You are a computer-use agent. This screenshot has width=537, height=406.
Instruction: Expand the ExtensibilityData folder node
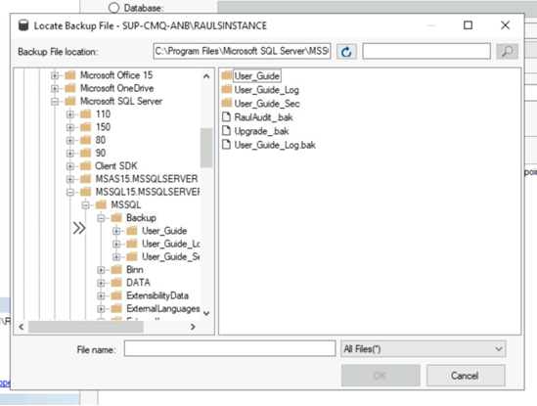tap(101, 296)
